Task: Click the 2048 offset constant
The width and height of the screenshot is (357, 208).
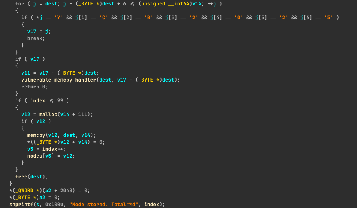Action: click(66, 190)
